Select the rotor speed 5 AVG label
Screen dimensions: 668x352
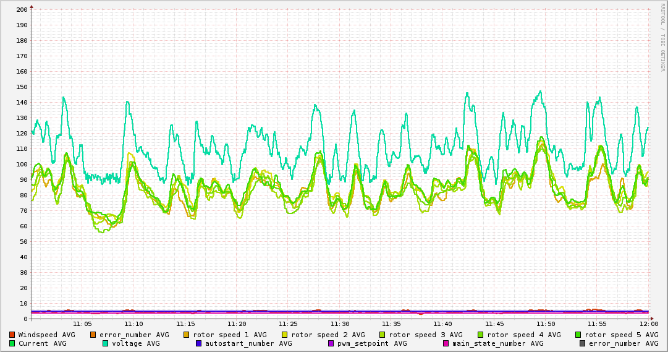(x=621, y=335)
